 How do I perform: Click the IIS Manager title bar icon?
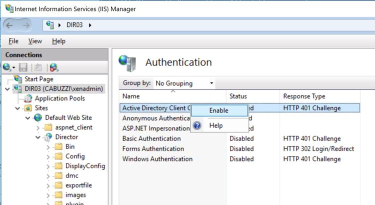coord(9,8)
